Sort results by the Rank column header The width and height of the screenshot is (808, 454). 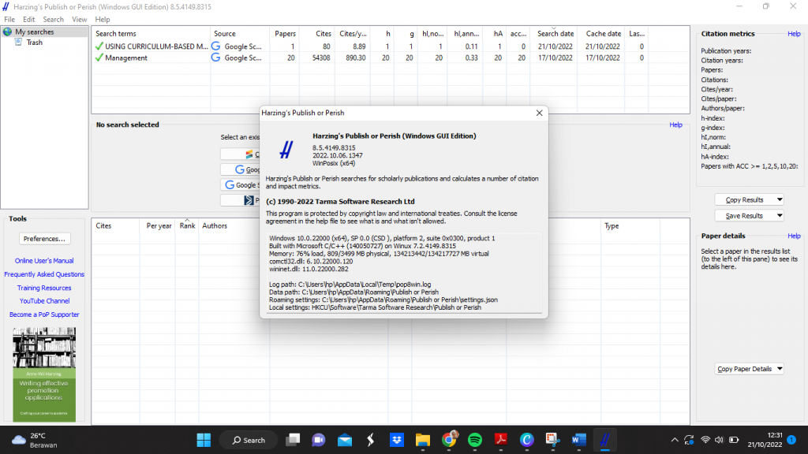[188, 225]
